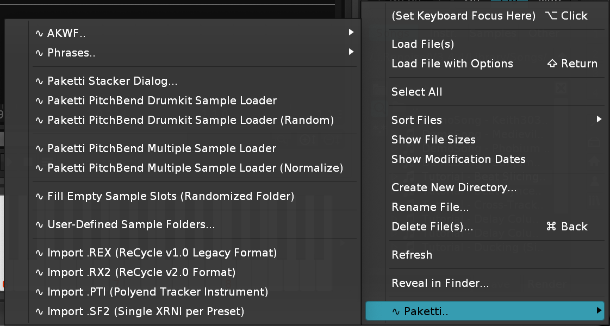The image size is (610, 326).
Task: Toggle Show File Sizes option
Action: pyautogui.click(x=433, y=140)
